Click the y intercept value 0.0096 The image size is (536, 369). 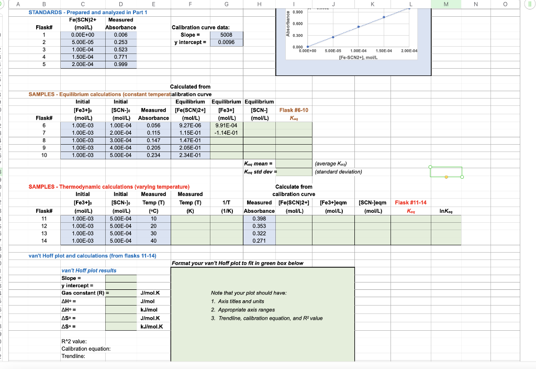coord(226,42)
